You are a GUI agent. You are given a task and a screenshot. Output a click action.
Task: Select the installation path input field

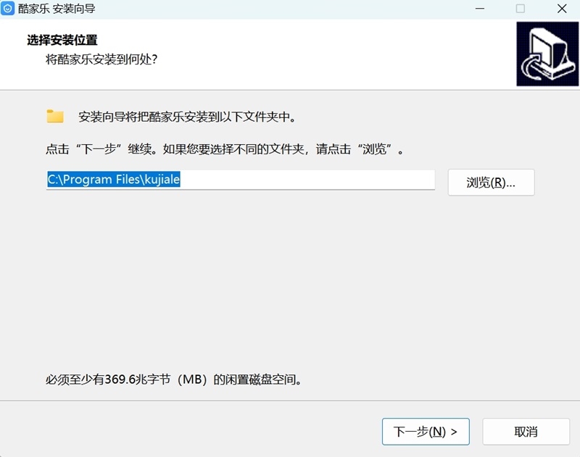[x=239, y=180]
